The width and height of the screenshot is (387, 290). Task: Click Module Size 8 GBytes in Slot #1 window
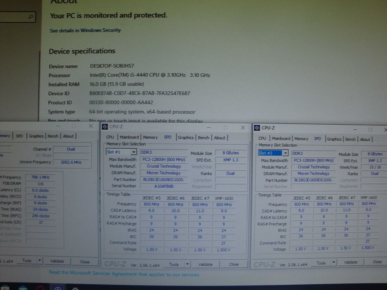(x=231, y=153)
